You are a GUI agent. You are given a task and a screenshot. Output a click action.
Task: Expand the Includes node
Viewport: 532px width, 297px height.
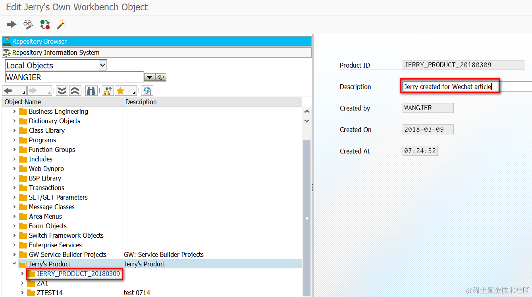pos(15,159)
